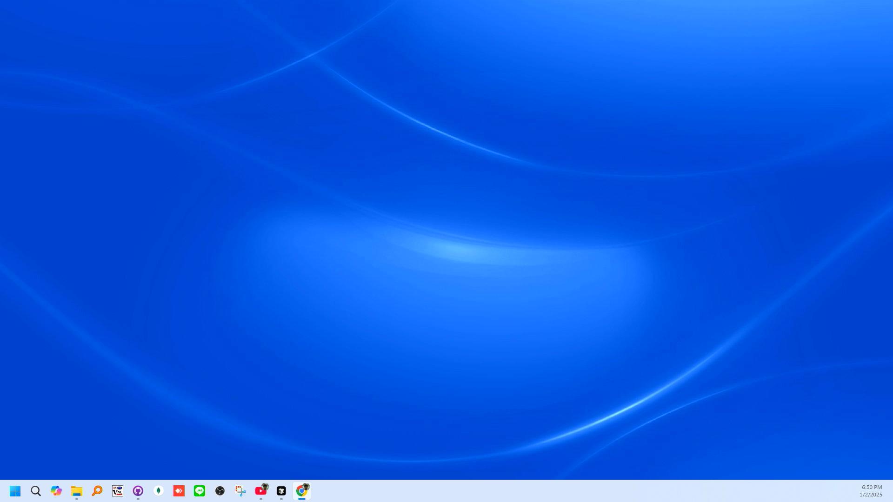This screenshot has width=893, height=502.
Task: Open File Explorer from the taskbar
Action: click(x=77, y=491)
